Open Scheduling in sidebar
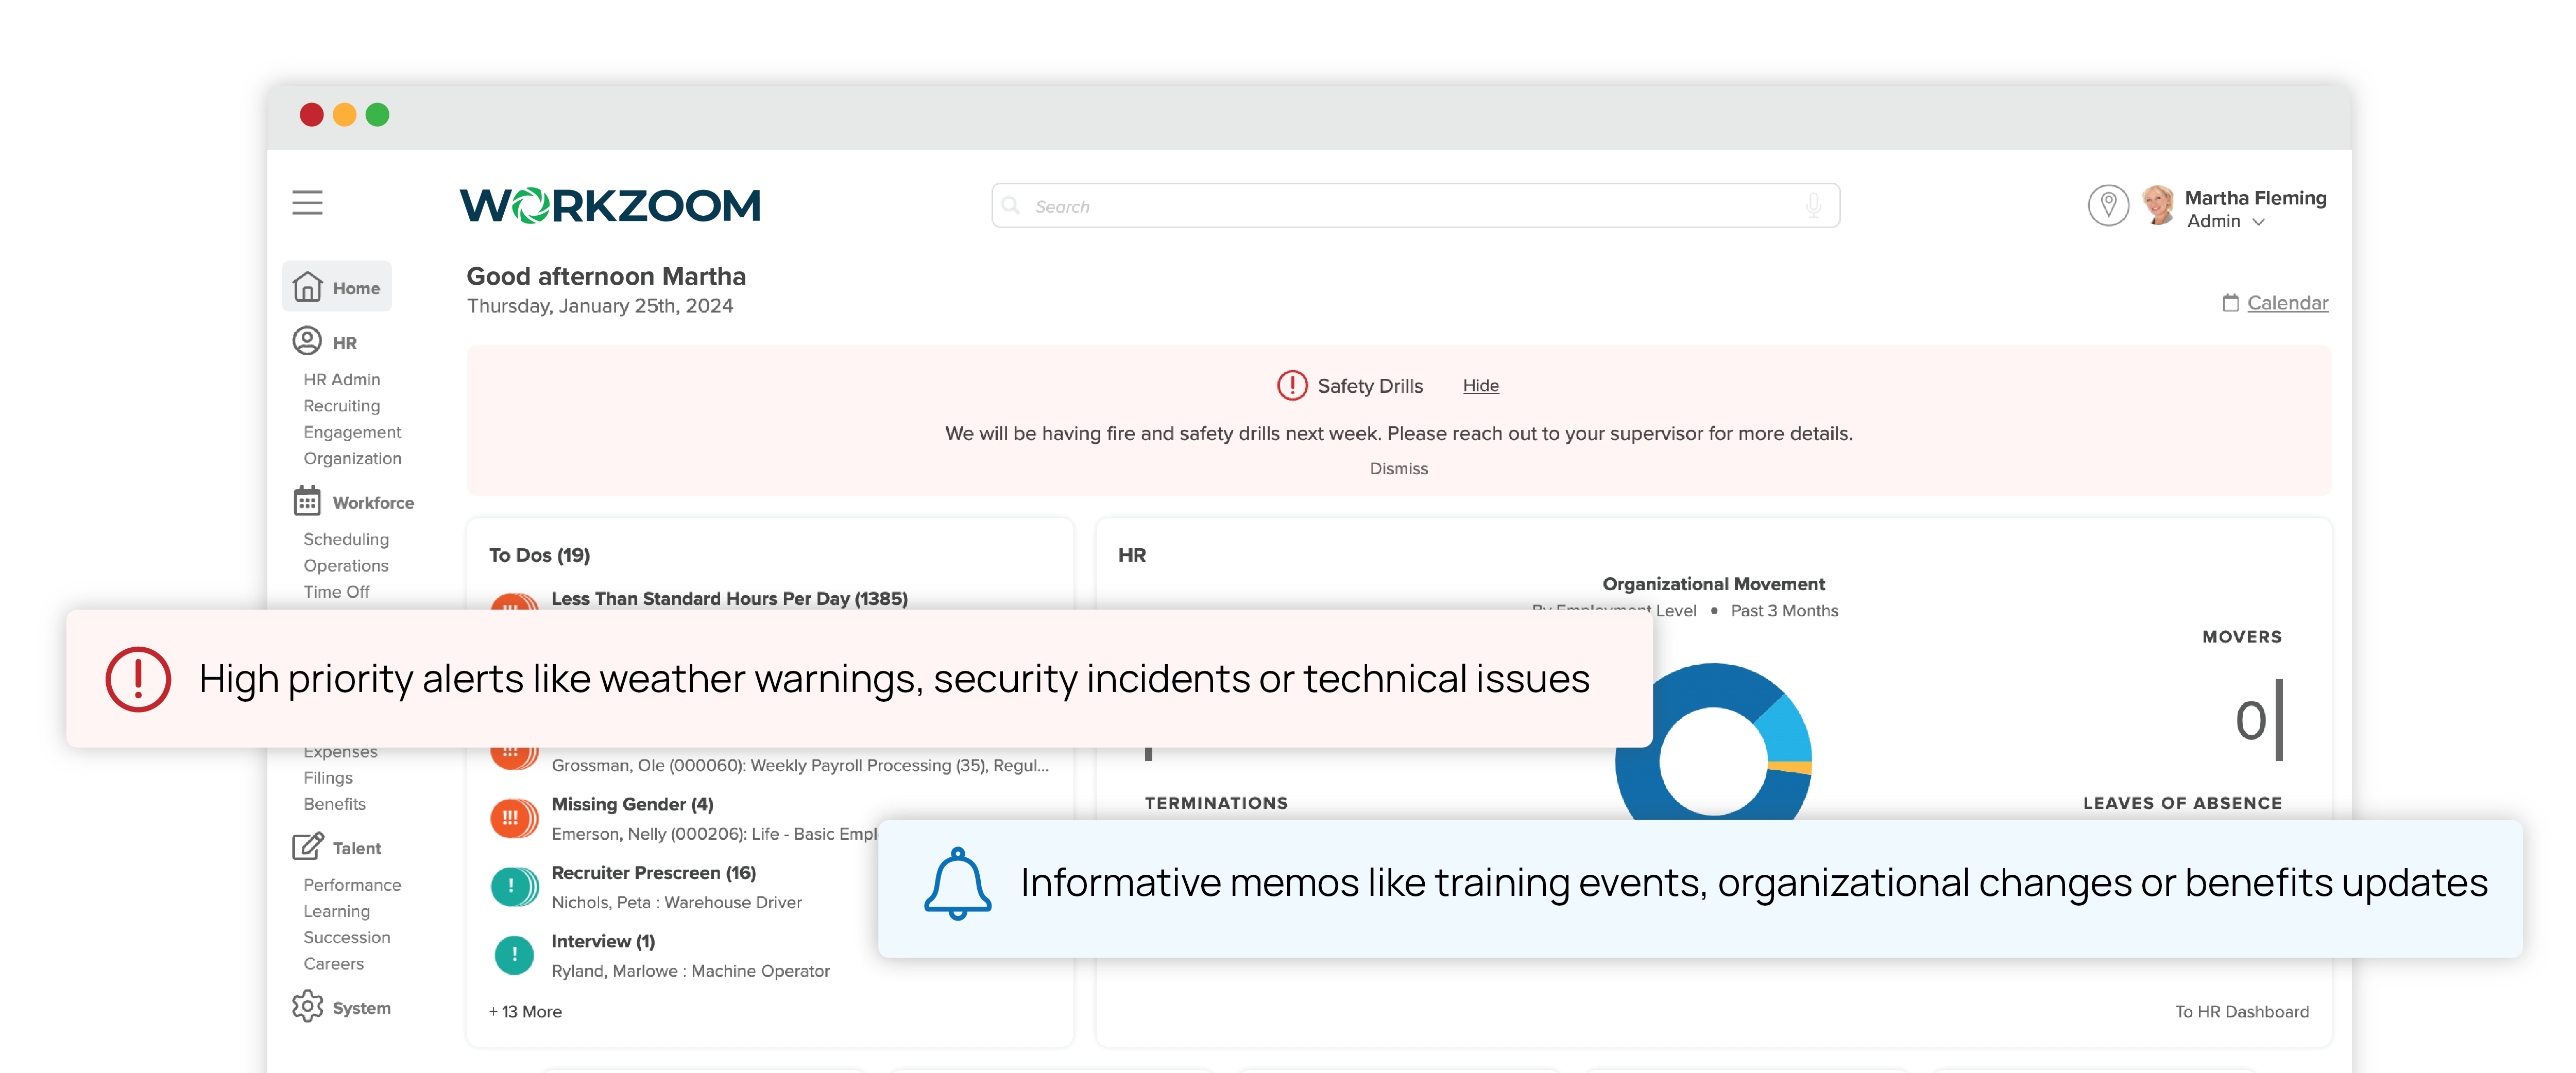2576x1073 pixels. tap(346, 540)
